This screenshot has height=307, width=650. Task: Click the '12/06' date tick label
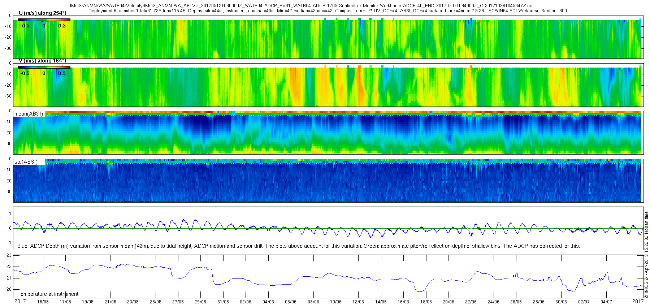coord(358,302)
